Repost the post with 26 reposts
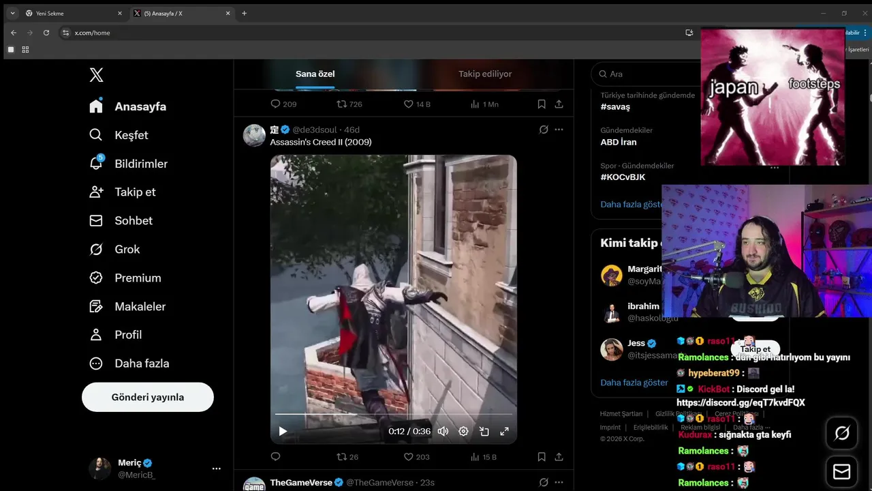872x491 pixels. coord(347,457)
